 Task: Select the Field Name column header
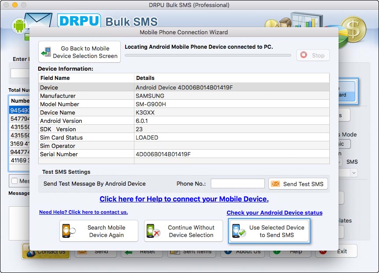[86, 78]
